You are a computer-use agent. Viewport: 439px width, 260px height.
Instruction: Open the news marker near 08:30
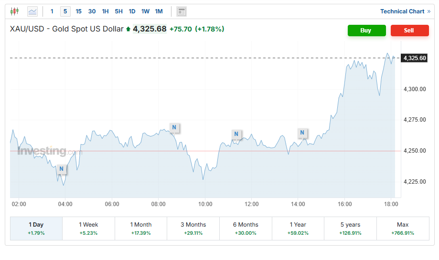[174, 127]
